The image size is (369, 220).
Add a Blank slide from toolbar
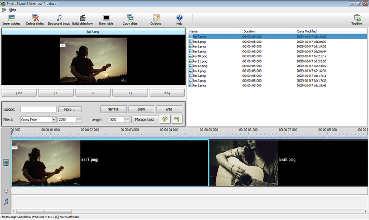tap(106, 19)
